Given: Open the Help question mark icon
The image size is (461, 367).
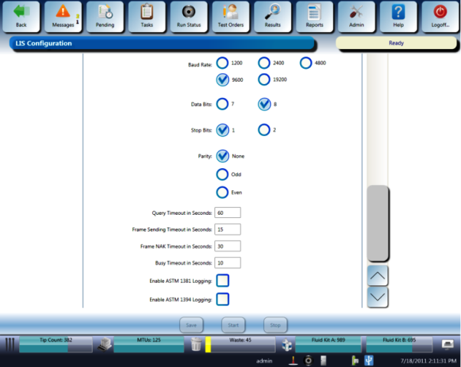Looking at the screenshot, I should point(398,13).
